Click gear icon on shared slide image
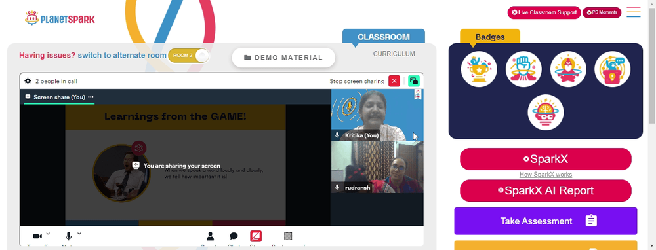This screenshot has height=250, width=656. point(139,148)
